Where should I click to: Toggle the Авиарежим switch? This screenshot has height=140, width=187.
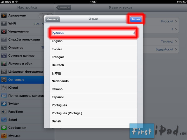pos(45,15)
